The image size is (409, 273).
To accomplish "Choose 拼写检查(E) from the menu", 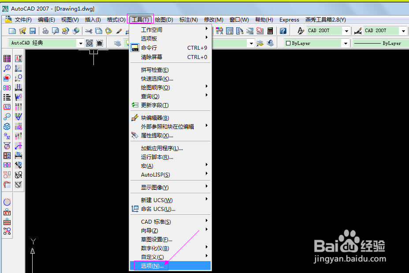I will coord(171,70).
